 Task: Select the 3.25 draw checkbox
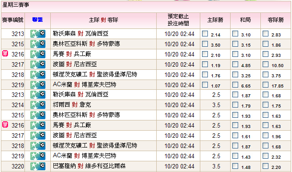point(235,74)
